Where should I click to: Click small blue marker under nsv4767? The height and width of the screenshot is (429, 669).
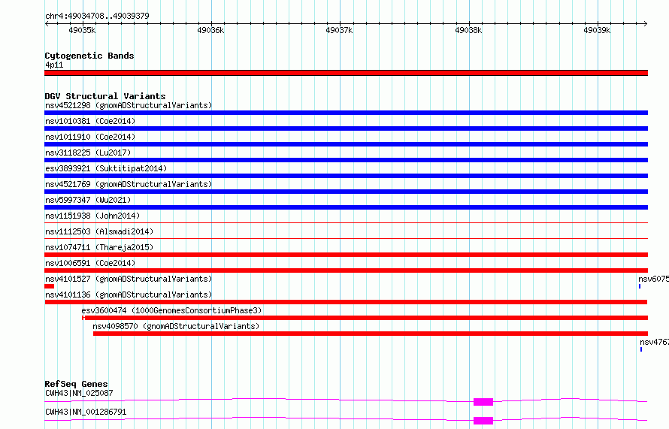click(x=641, y=349)
